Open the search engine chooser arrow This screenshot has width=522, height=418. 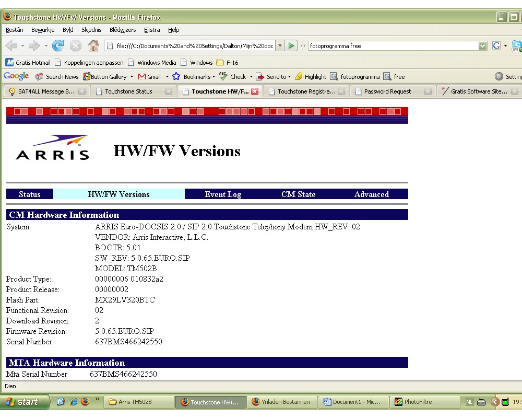tap(505, 45)
